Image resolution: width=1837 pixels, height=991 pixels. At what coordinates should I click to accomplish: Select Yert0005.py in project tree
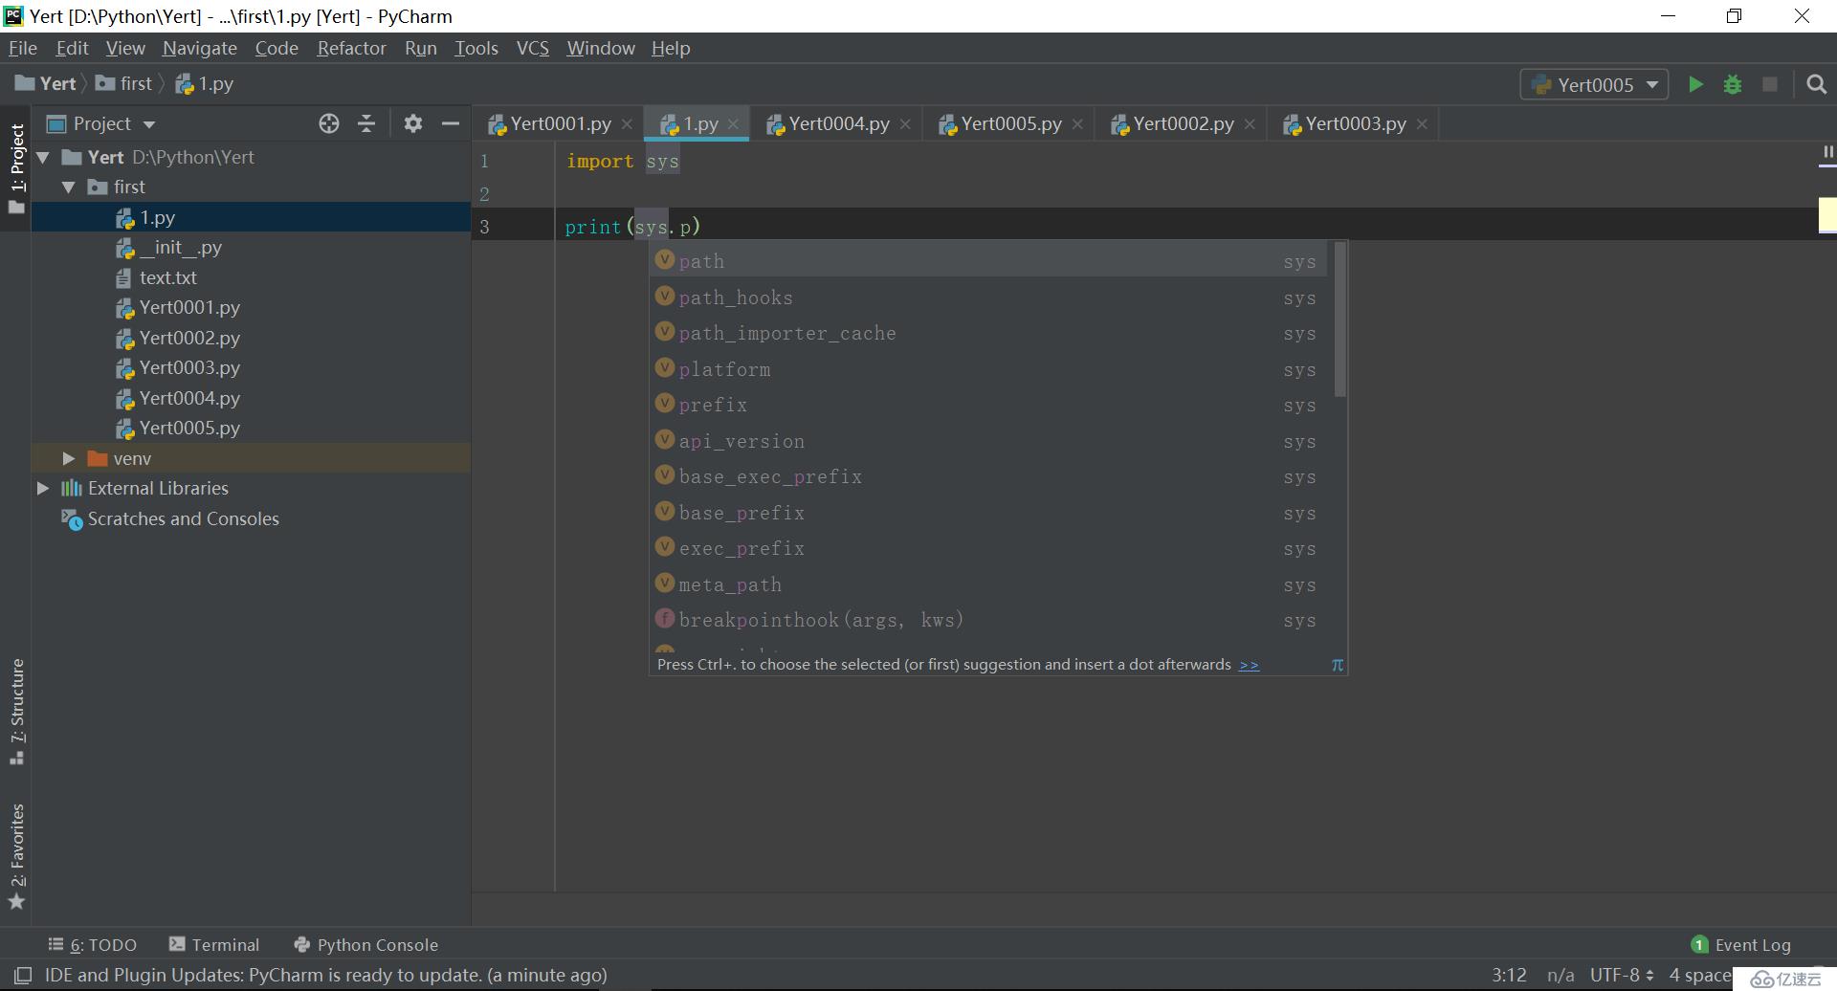(x=251, y=429)
